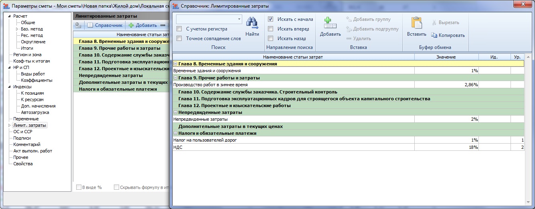This screenshot has height=209, width=535.
Task: Click the Вставить clipboard paste icon
Action: [416, 23]
